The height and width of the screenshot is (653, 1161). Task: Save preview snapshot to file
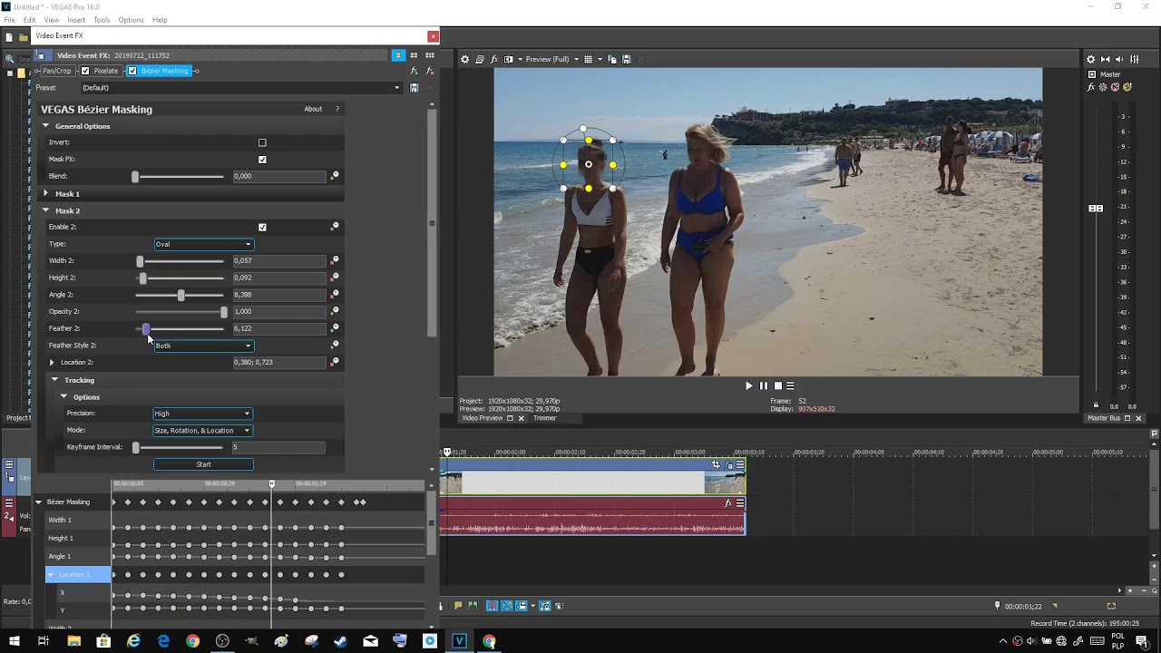pyautogui.click(x=626, y=59)
